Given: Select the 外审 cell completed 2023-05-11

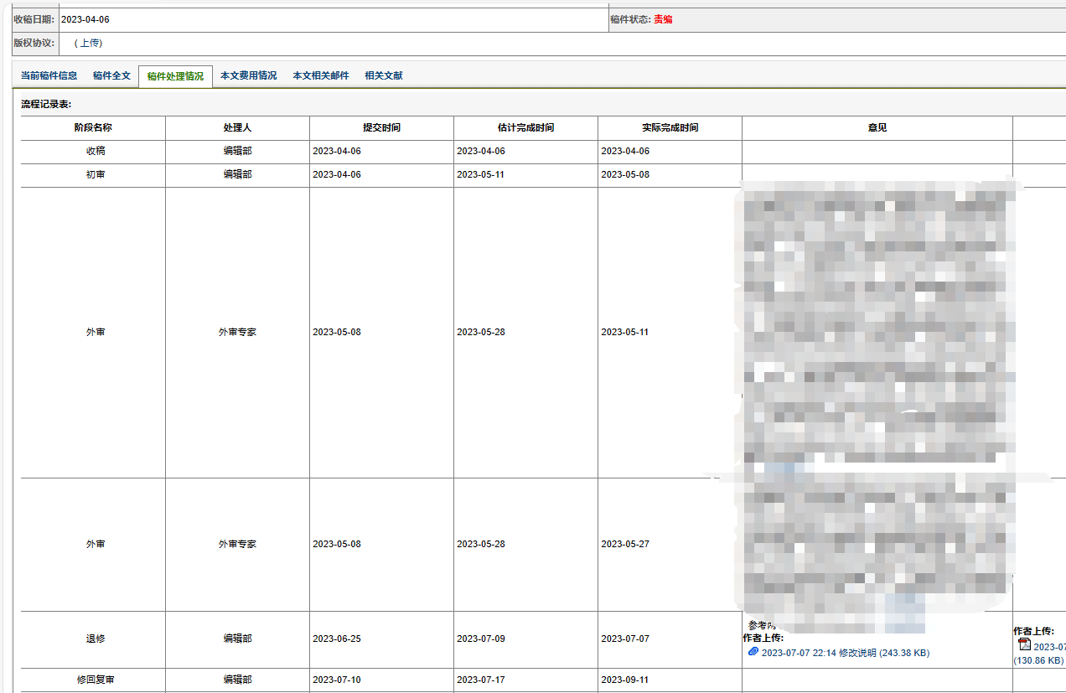Looking at the screenshot, I should click(95, 333).
